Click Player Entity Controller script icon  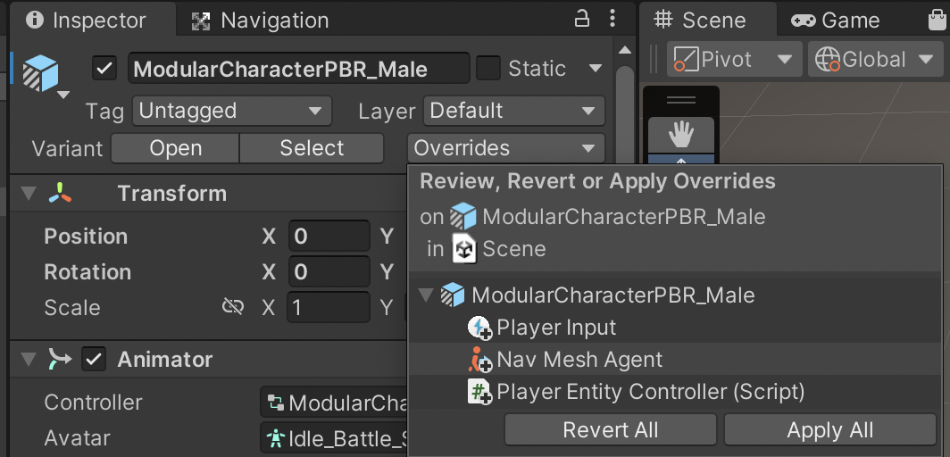pos(479,392)
